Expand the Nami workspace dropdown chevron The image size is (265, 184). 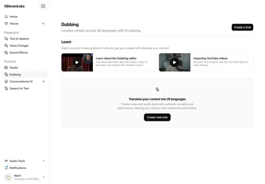43,177
